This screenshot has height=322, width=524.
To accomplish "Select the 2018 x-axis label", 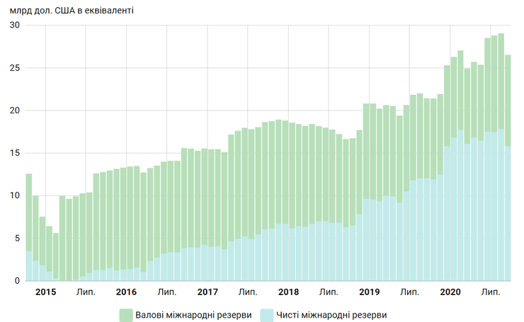I will coord(289,292).
